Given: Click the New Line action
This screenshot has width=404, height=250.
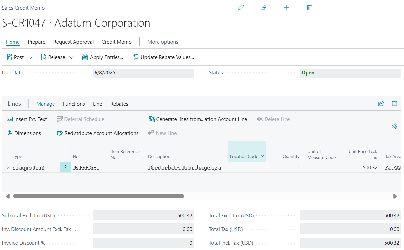Looking at the screenshot, I should [162, 133].
